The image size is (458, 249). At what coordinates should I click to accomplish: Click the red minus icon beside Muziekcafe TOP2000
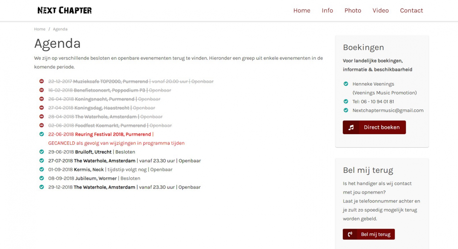coord(41,81)
